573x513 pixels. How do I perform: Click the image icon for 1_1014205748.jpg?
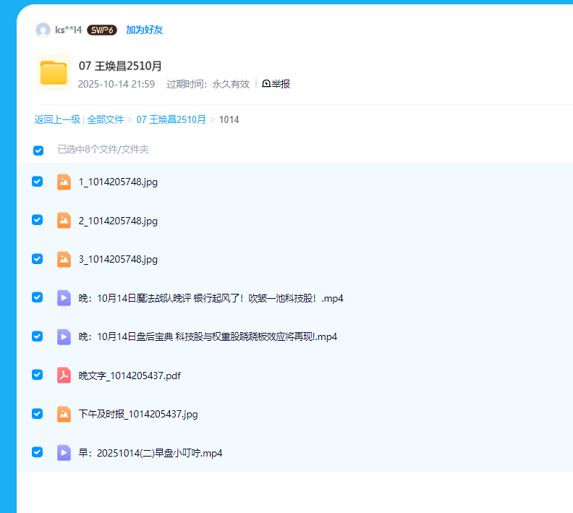[x=64, y=182]
